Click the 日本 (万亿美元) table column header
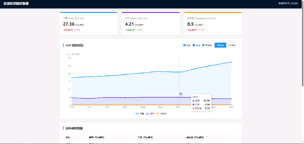The image size is (304, 144). coord(145,138)
